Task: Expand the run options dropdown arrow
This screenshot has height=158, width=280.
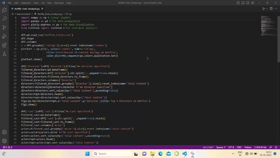Action: click(267, 9)
